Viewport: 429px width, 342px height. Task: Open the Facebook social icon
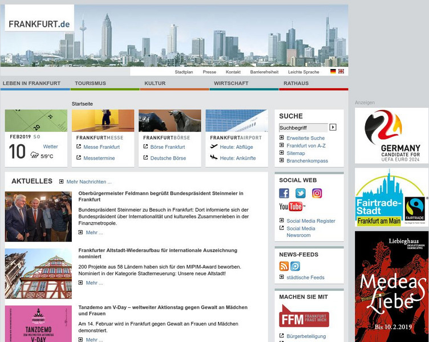click(x=284, y=193)
